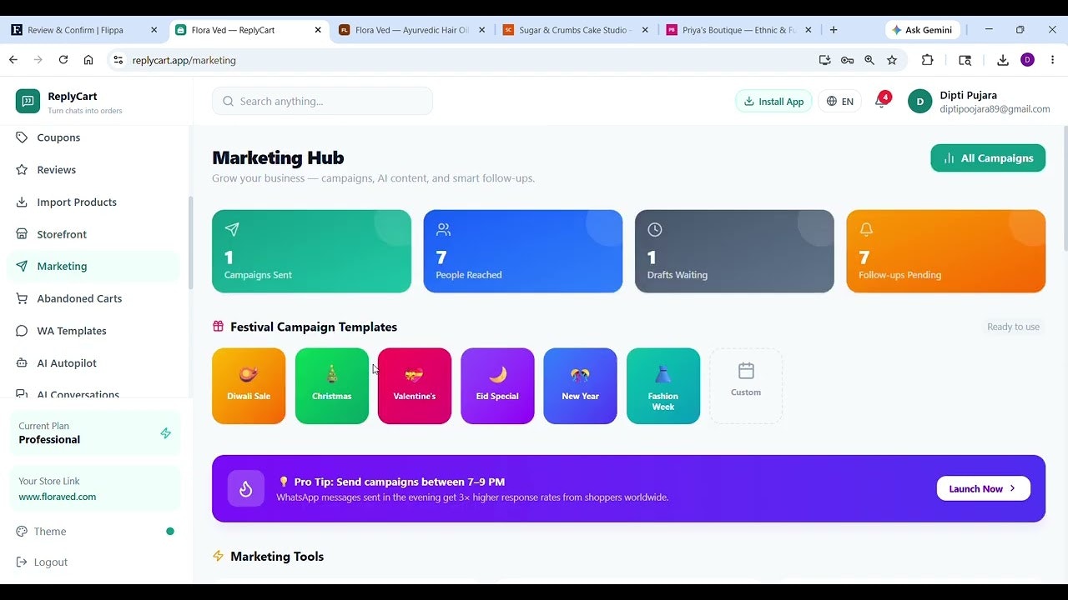Screen dimensions: 1068x600
Task: Open AI Autopilot section
Action: point(94,363)
